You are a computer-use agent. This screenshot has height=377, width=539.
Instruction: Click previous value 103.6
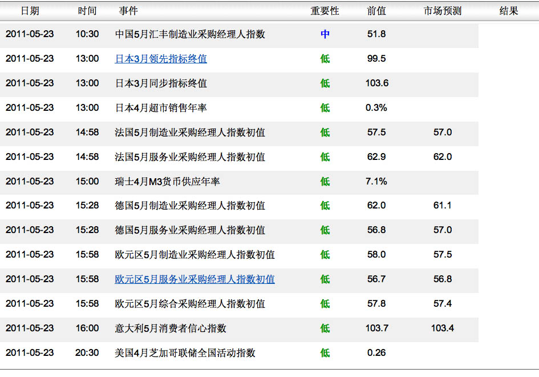point(377,83)
